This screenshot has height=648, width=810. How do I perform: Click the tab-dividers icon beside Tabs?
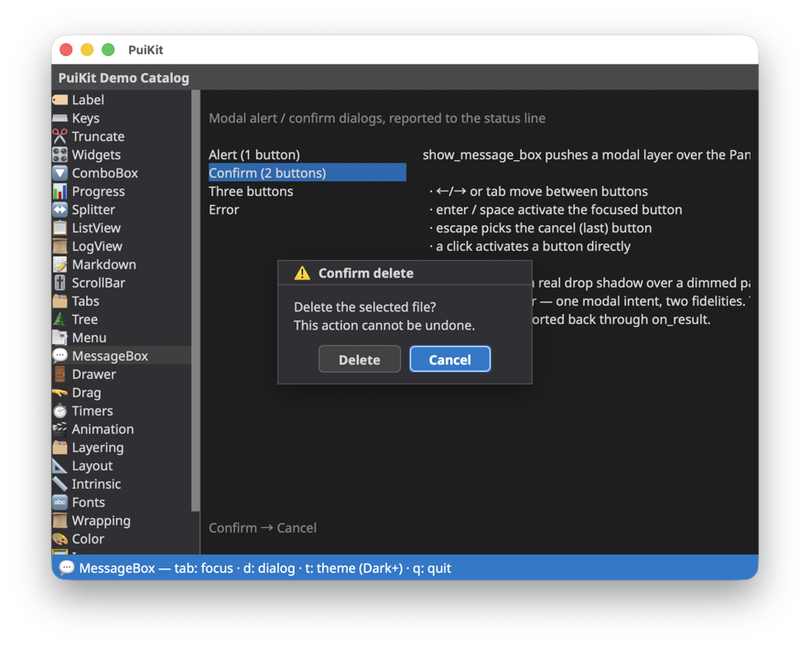coord(59,301)
